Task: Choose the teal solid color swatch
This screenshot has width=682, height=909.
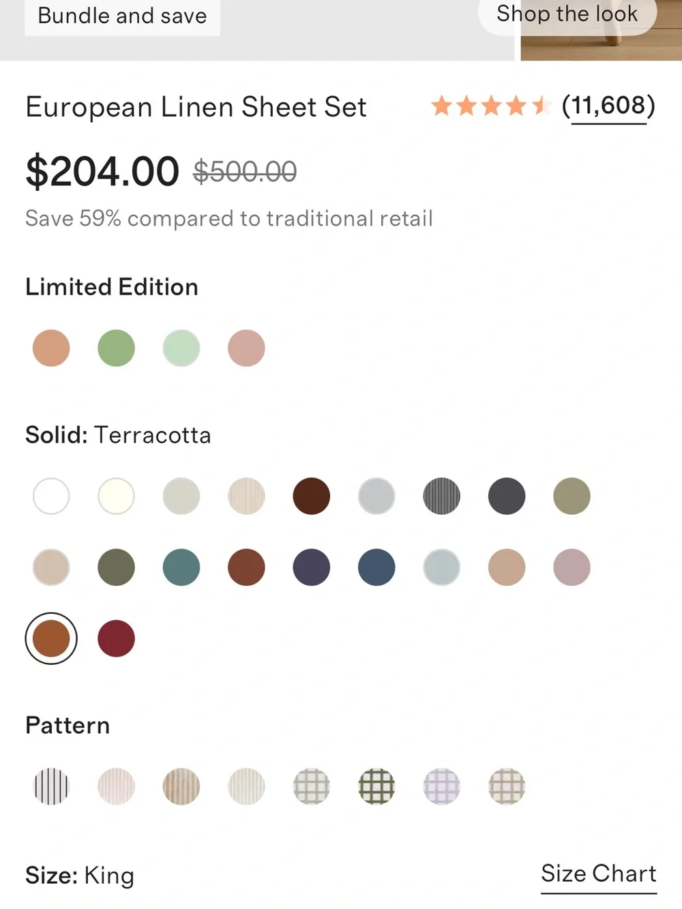Action: pos(181,567)
